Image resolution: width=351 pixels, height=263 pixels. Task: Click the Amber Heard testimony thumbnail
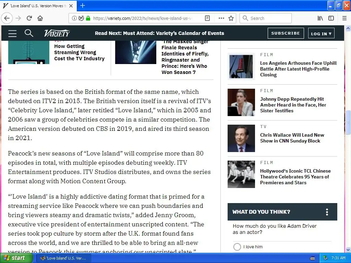pos(241,102)
